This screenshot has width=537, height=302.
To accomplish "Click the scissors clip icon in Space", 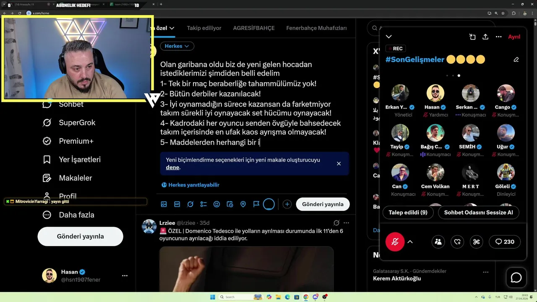I will point(477,242).
